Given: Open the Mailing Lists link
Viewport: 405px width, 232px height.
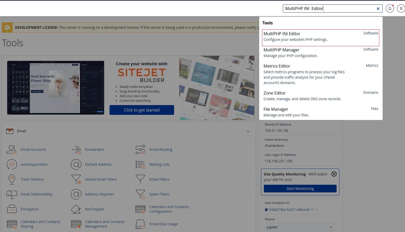Looking at the screenshot, I should point(159,164).
